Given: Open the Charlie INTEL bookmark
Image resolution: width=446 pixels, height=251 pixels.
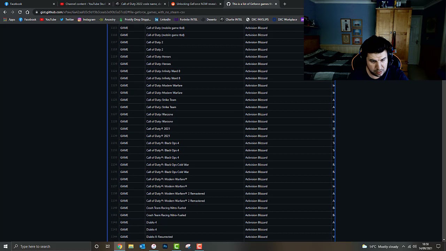Looking at the screenshot, I should pyautogui.click(x=231, y=20).
